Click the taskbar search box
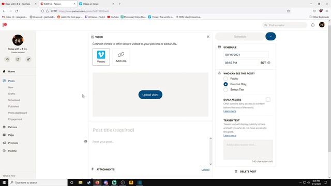This screenshot has width=331, height=186. 38,182
